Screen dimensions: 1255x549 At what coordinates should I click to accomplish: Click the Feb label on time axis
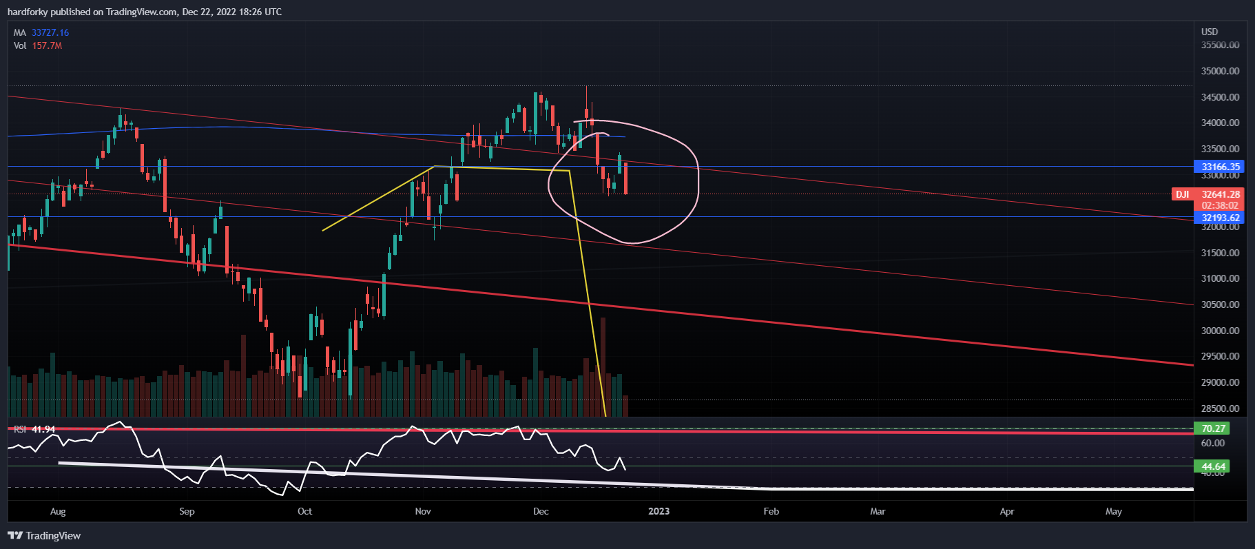pyautogui.click(x=771, y=511)
